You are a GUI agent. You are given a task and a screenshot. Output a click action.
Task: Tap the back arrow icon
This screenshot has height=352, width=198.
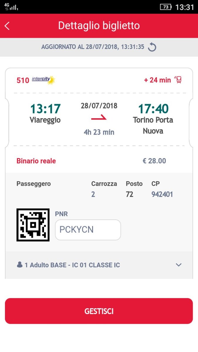[7, 26]
